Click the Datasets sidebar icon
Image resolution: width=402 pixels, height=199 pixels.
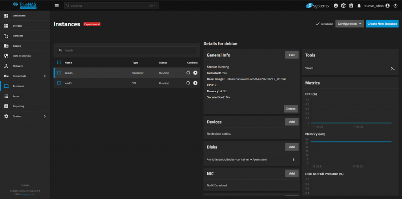[x=6, y=36]
